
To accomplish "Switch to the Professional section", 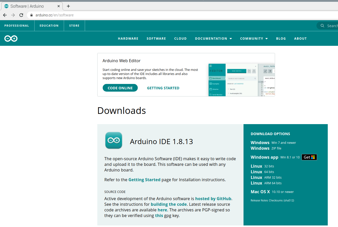I will [x=17, y=26].
